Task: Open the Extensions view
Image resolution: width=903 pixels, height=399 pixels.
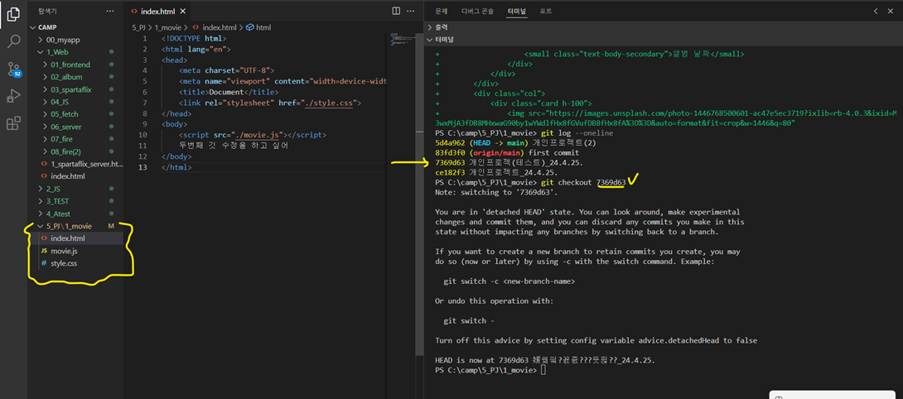Action: (13, 123)
